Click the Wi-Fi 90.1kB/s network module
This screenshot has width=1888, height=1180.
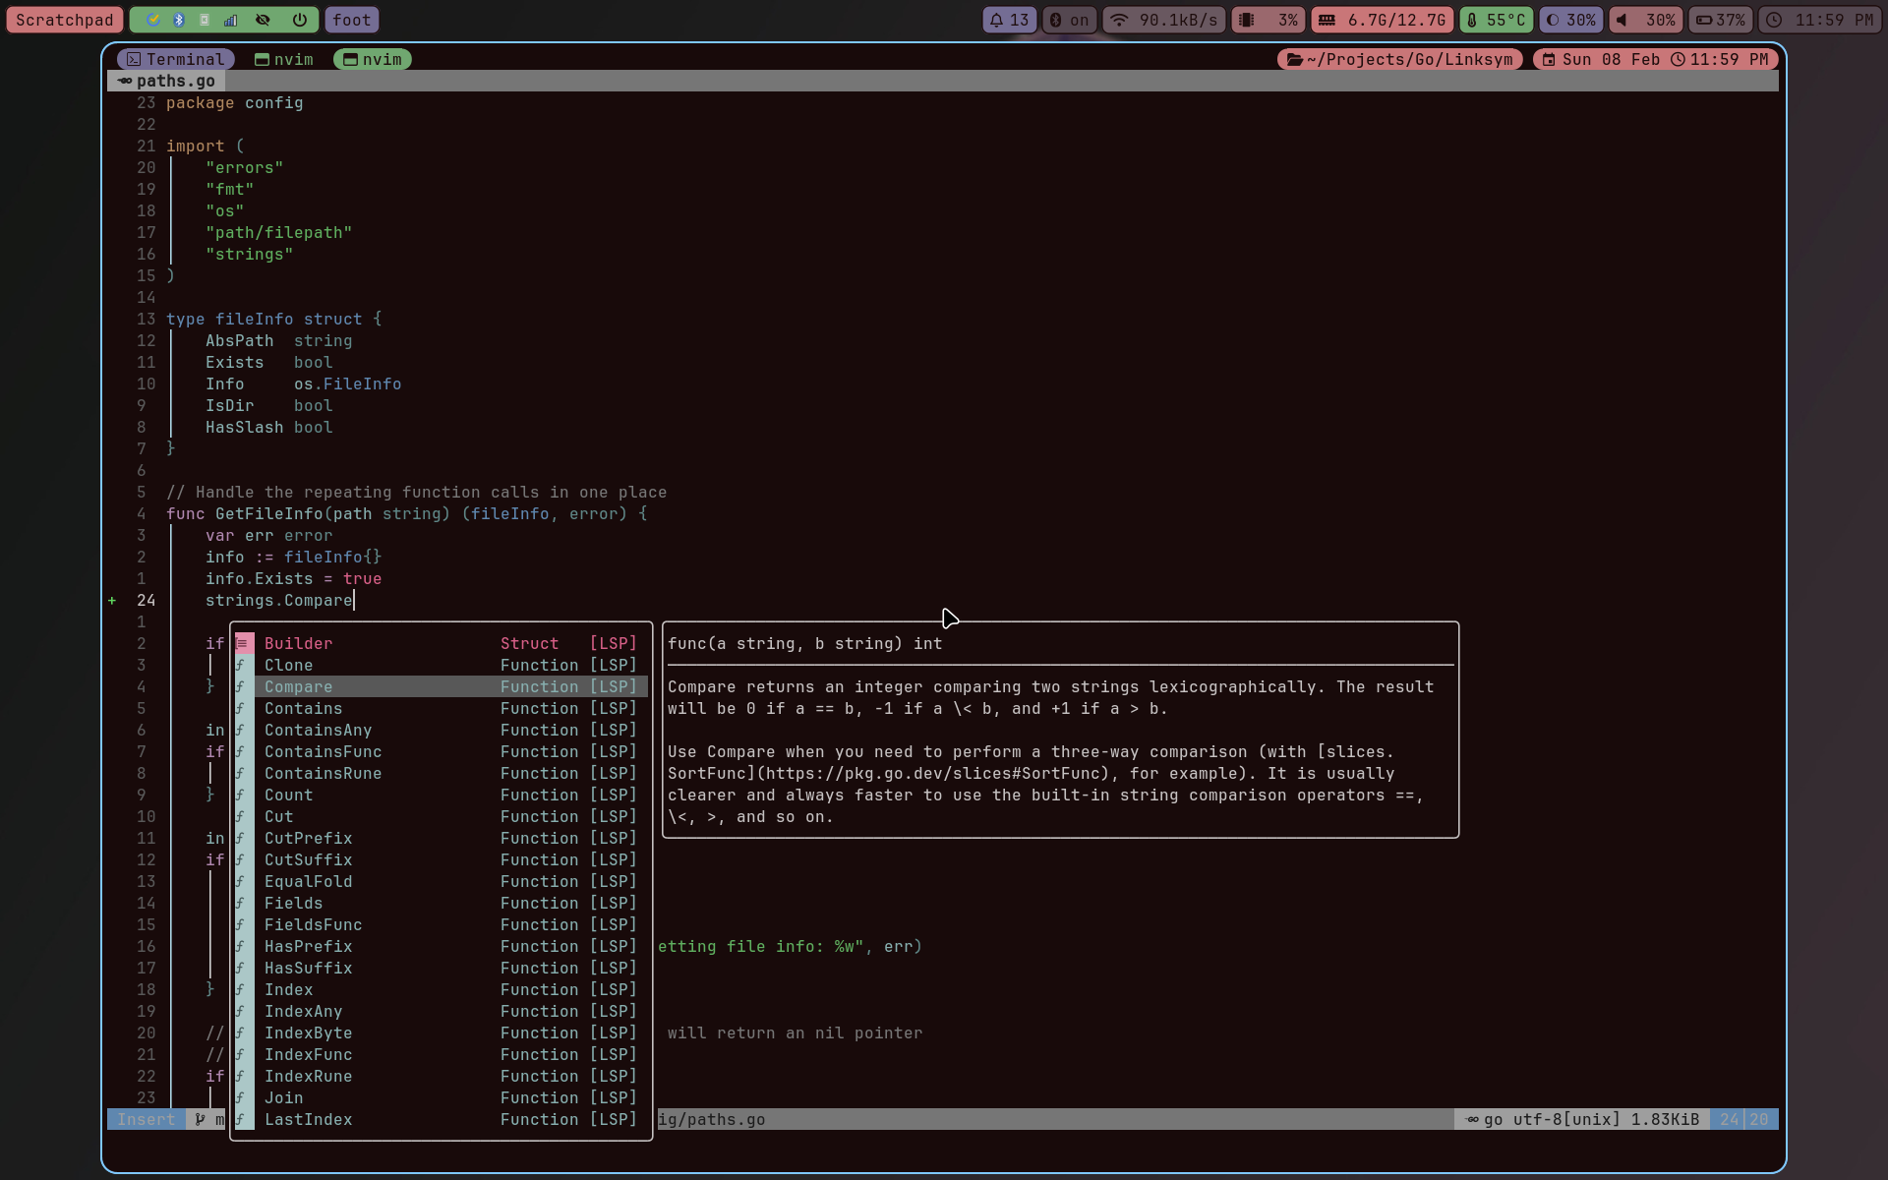[1163, 20]
